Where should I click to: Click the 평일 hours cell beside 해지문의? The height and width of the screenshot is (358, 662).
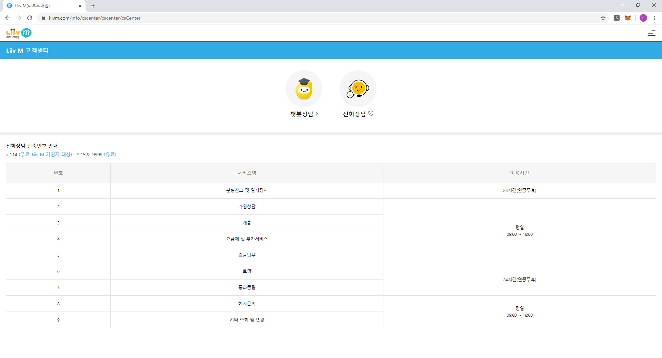pos(520,312)
